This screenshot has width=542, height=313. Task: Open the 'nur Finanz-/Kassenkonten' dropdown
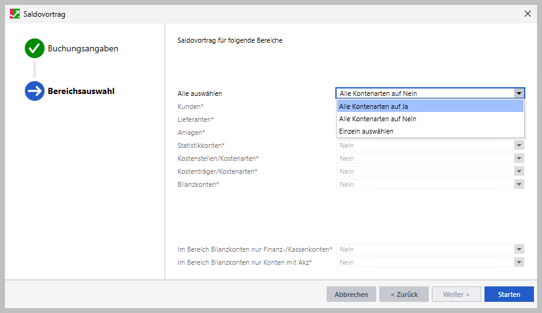(519, 249)
